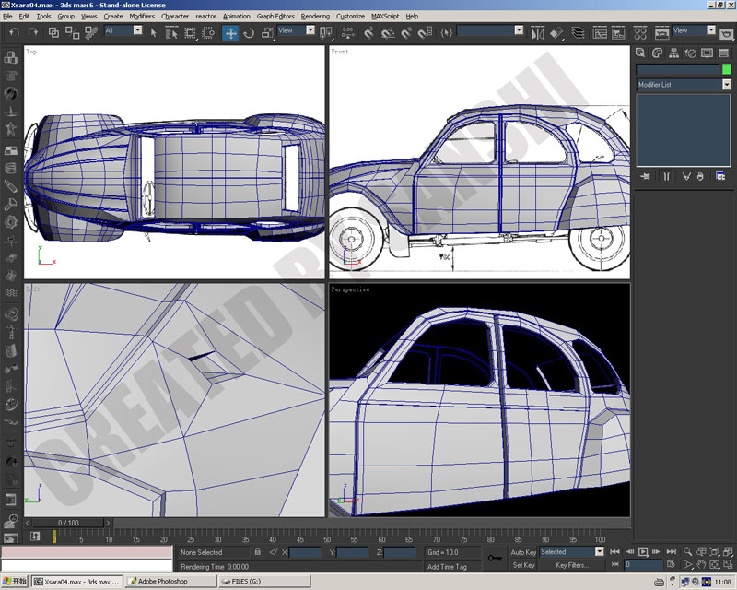Toggle Auto Key animation mode
The image size is (737, 590).
coord(523,552)
